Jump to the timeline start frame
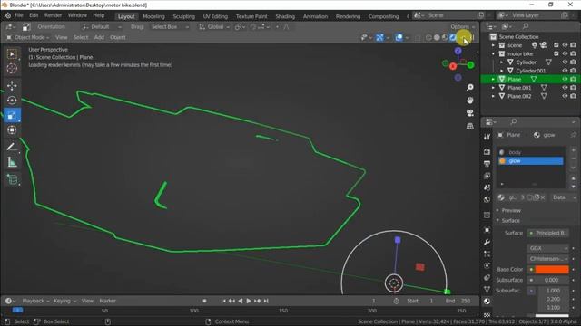 pos(223,301)
